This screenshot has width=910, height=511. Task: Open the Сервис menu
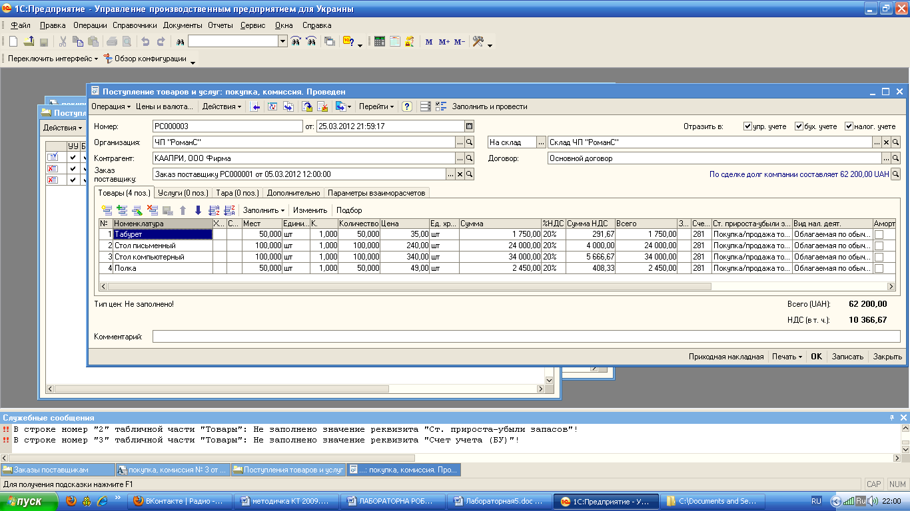click(252, 25)
